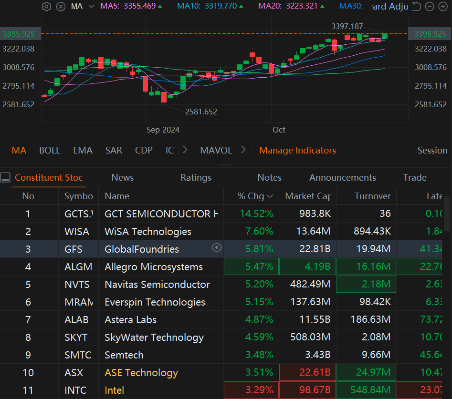Open Manage Indicators
Viewport: 452px width, 399px height.
pos(297,150)
